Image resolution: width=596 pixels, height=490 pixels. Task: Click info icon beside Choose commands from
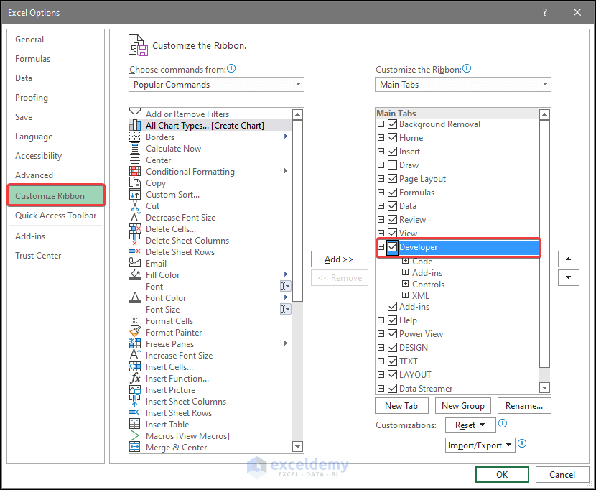click(x=231, y=68)
